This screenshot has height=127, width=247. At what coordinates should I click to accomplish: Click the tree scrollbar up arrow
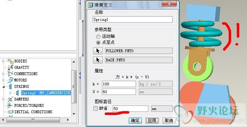74,62
